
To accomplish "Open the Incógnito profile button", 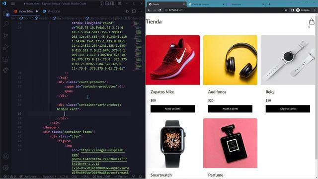I will 303,10.
